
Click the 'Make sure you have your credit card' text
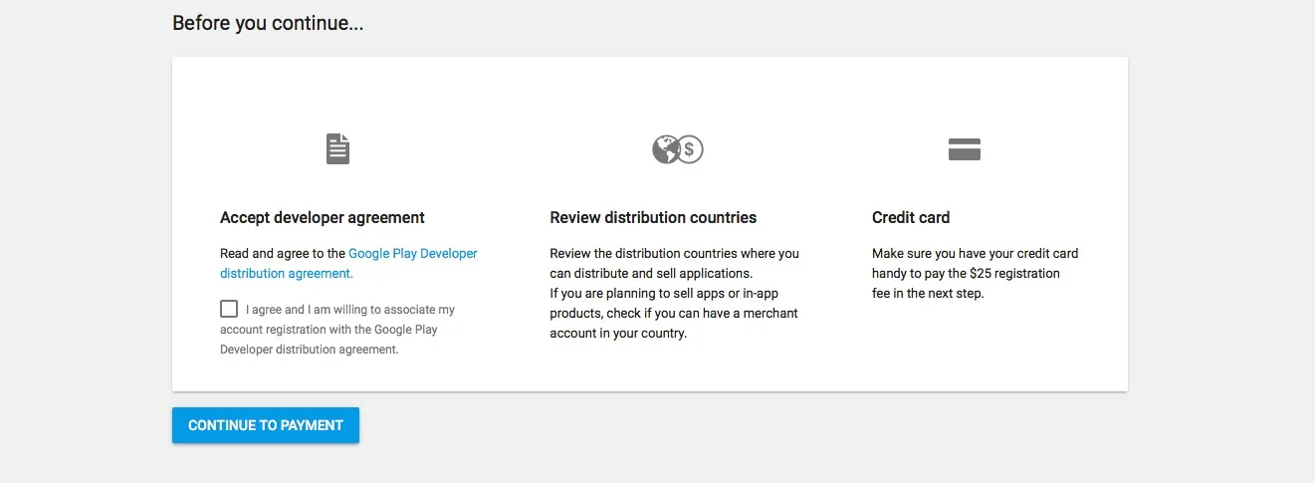[x=976, y=254]
